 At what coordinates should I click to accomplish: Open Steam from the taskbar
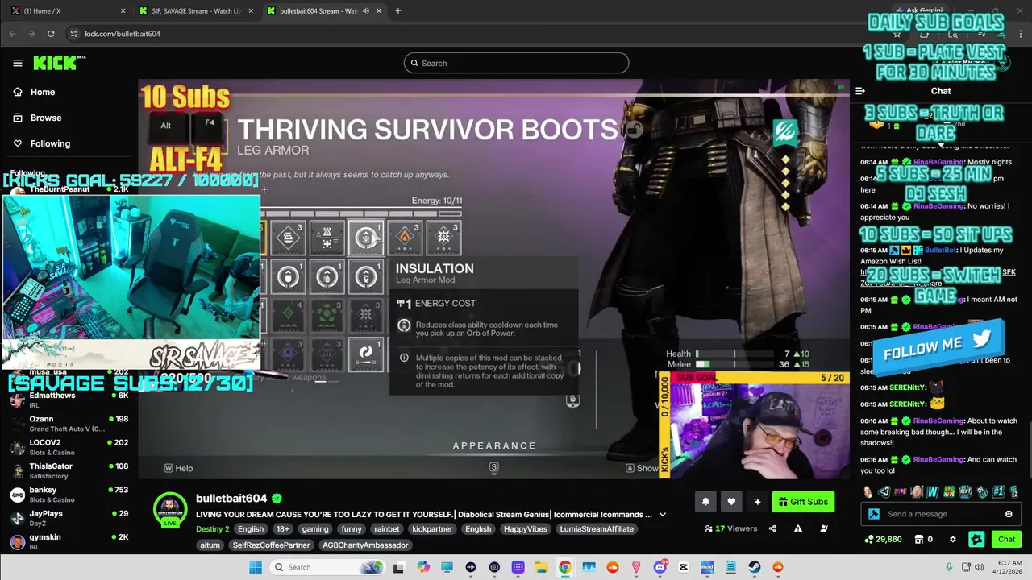(755, 567)
